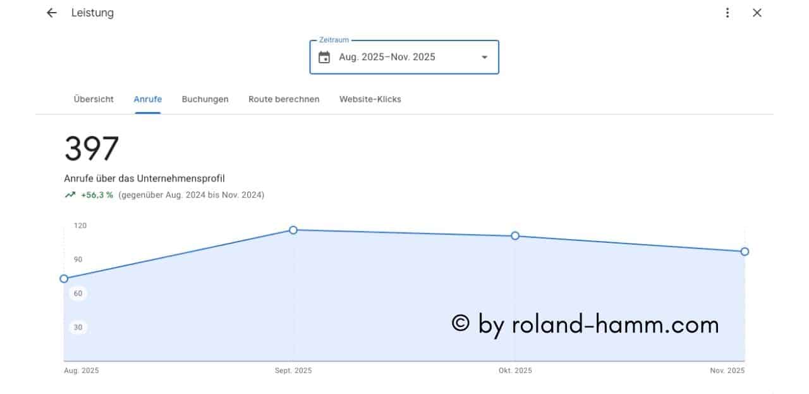
Task: Switch to the Website-Klicks tab
Action: 370,99
